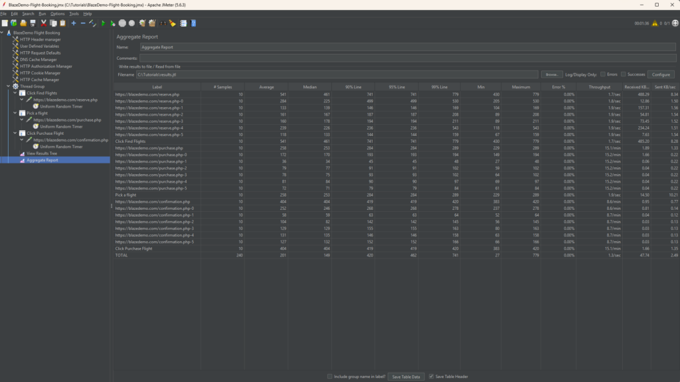The height and width of the screenshot is (382, 680).
Task: Collapse the Pick a flight controller
Action: pos(15,113)
